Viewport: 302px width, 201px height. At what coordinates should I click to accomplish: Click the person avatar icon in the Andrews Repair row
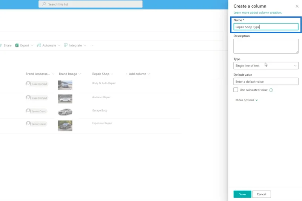click(x=28, y=97)
